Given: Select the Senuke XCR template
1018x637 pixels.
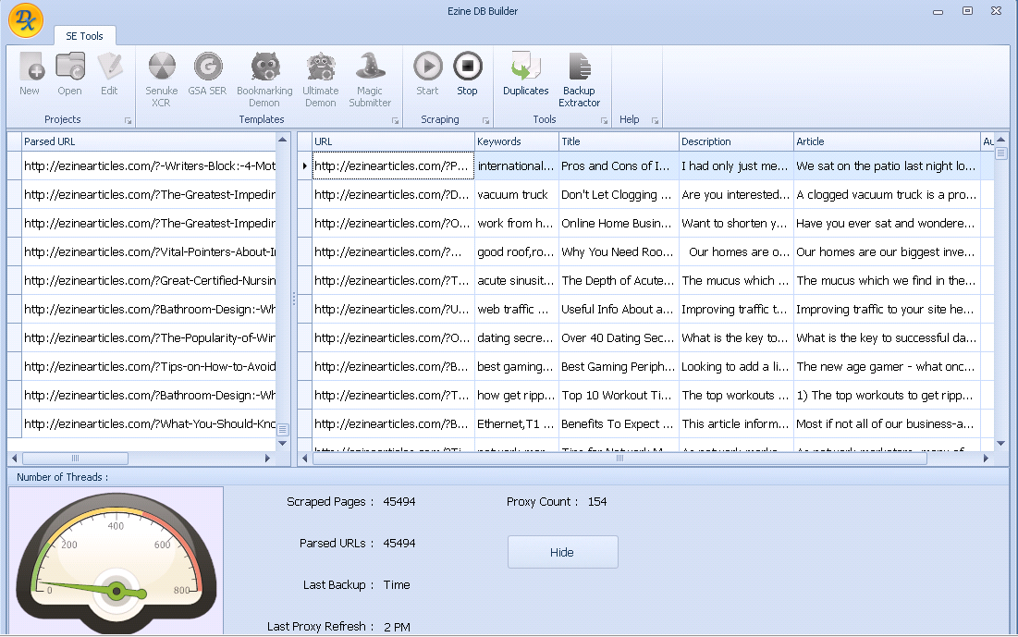Looking at the screenshot, I should click(162, 80).
